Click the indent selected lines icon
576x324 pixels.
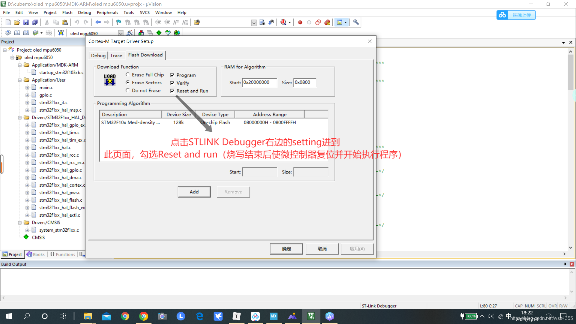158,22
